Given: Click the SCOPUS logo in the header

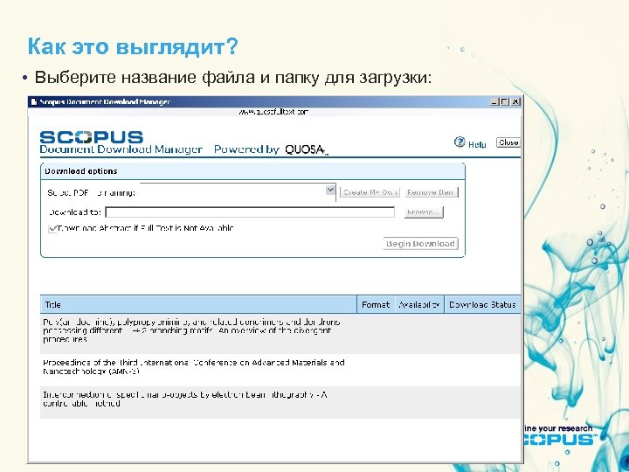Looking at the screenshot, I should [92, 137].
